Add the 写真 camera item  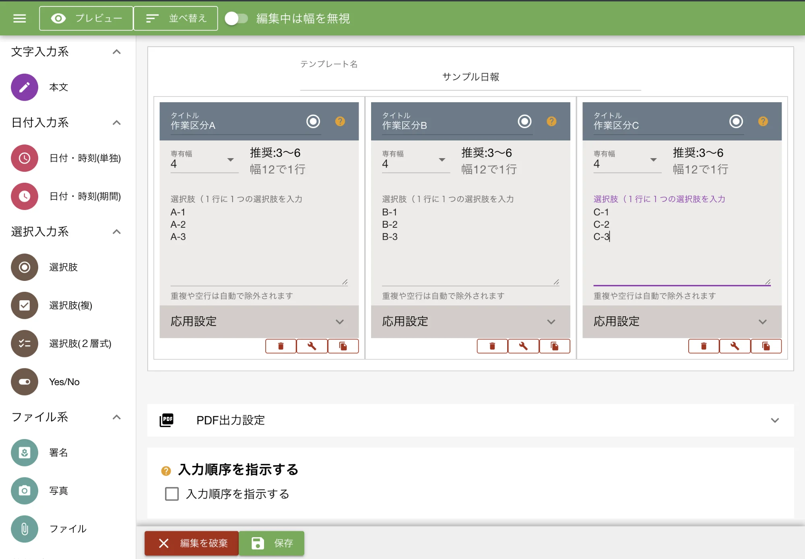[25, 491]
